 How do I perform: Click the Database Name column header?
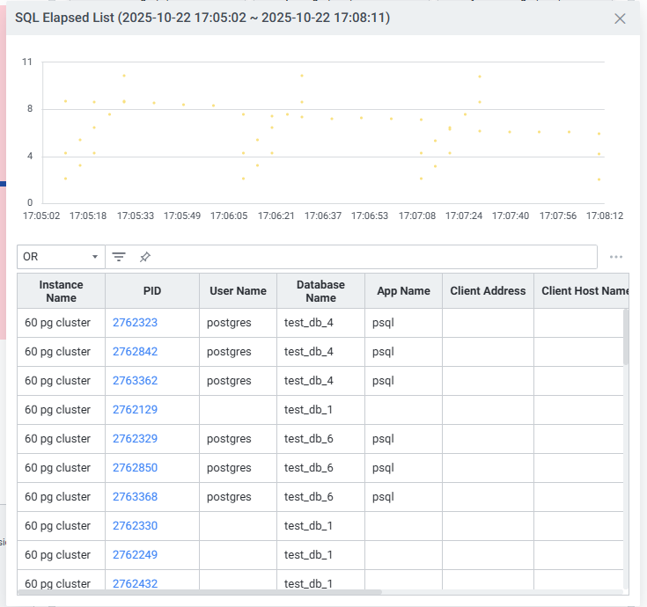[320, 291]
